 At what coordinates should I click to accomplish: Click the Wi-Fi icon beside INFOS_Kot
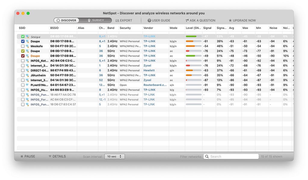[27, 61]
